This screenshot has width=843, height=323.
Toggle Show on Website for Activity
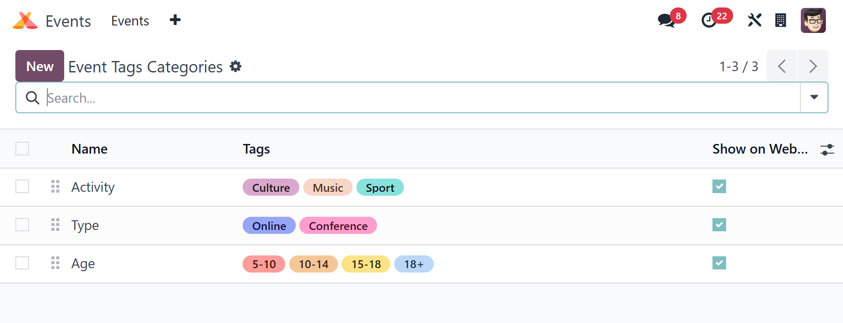tap(719, 187)
